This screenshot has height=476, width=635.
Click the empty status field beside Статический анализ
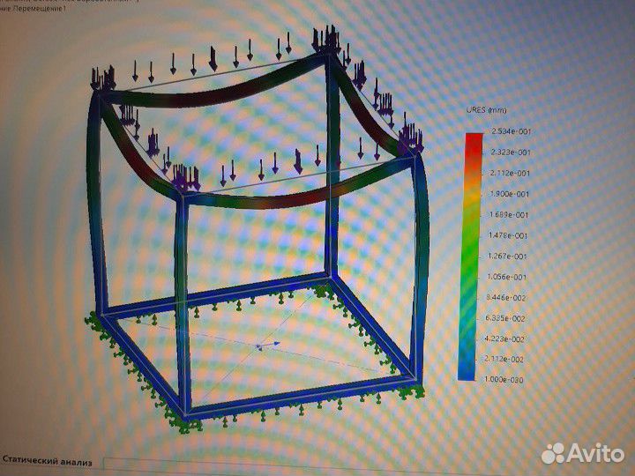(265, 461)
